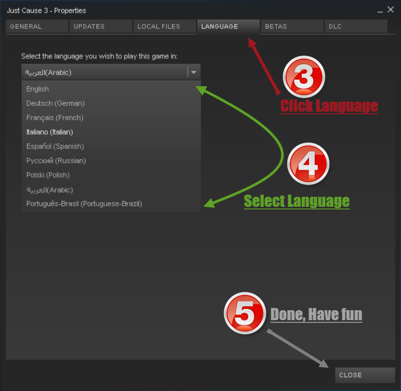
Task: Click the language dropdown arrow
Action: tap(194, 72)
